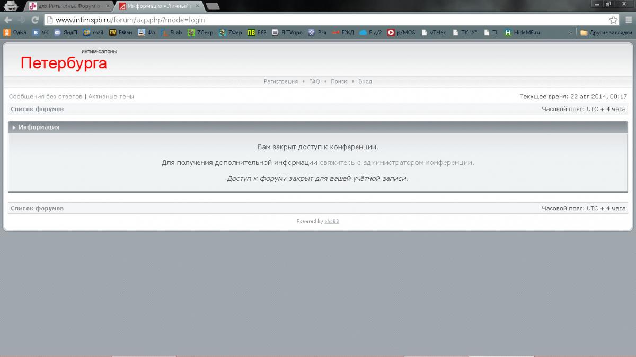Screen dimensions: 636x357
Task: Click the Вход login link
Action: pyautogui.click(x=365, y=81)
